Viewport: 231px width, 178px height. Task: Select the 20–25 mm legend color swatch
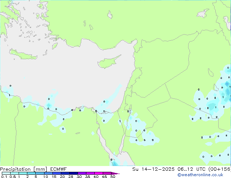[65, 173]
